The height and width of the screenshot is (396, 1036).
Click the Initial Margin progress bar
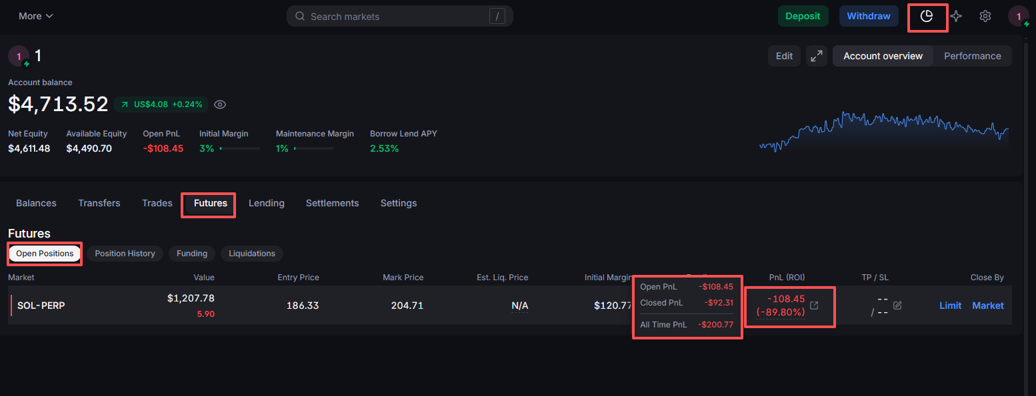(239, 148)
